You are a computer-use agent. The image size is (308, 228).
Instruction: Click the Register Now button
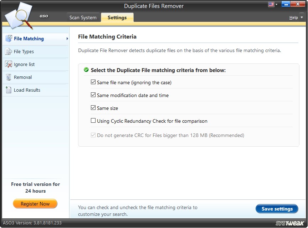35,204
